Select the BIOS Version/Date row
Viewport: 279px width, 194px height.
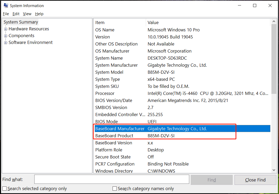click(182, 100)
